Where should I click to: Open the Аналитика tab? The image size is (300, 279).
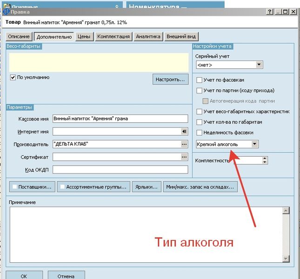(x=148, y=37)
